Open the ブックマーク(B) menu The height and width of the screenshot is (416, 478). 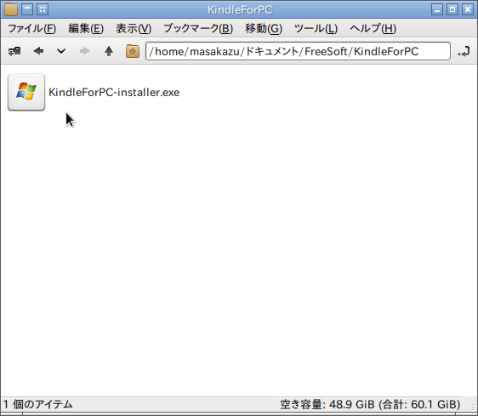(x=198, y=29)
